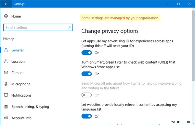This screenshot has height=125, width=195.
Task: Maximize the Settings window
Action: 178,4
